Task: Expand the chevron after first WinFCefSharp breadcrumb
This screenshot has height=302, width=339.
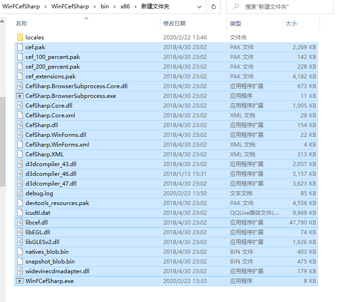Action: (45, 6)
